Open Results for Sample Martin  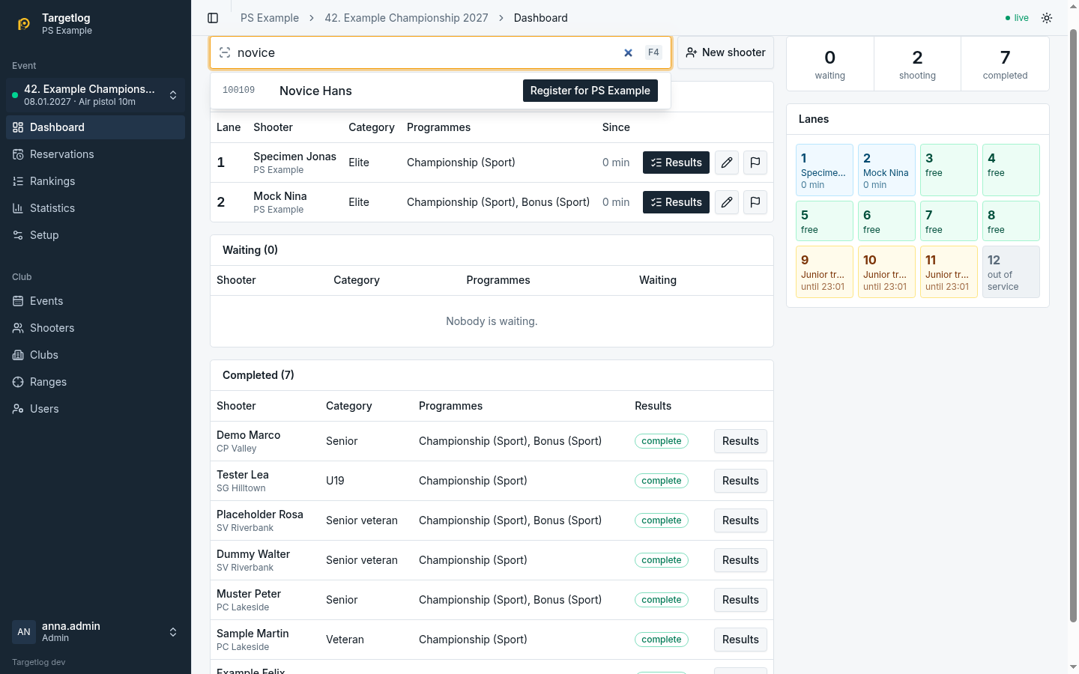pos(740,640)
